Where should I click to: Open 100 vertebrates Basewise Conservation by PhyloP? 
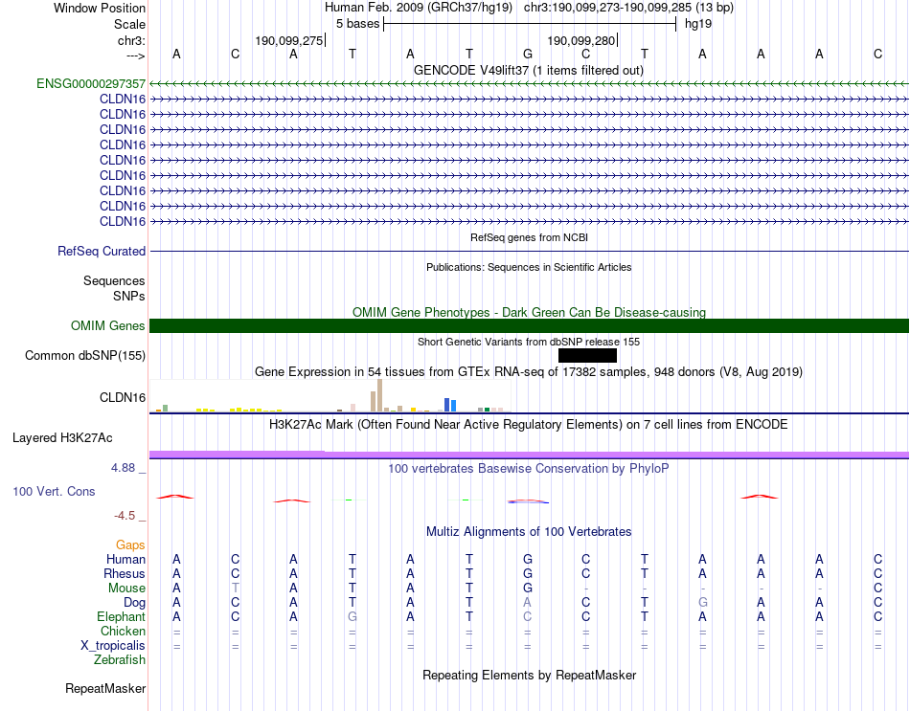pos(529,468)
